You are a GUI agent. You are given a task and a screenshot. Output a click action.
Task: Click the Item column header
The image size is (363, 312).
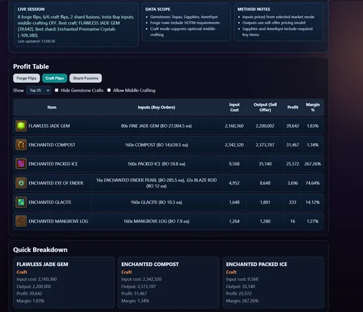click(52, 107)
